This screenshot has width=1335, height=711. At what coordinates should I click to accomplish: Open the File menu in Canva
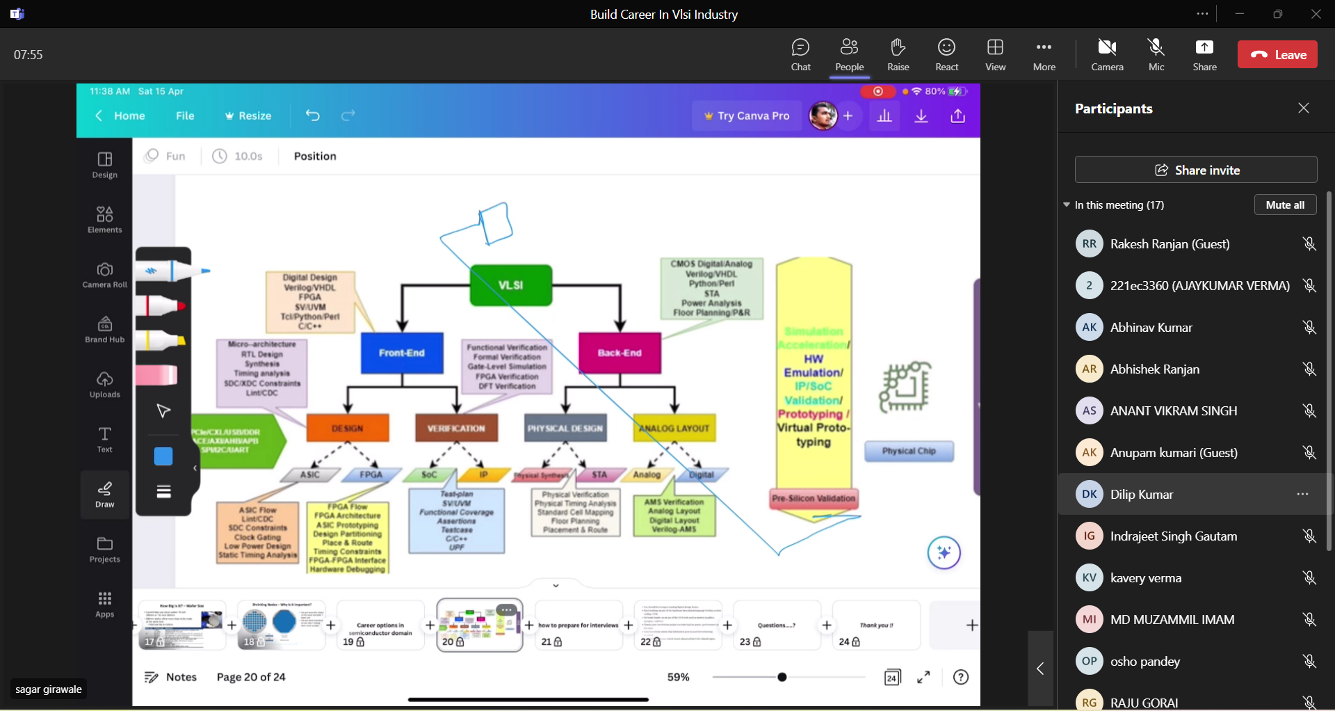tap(185, 115)
